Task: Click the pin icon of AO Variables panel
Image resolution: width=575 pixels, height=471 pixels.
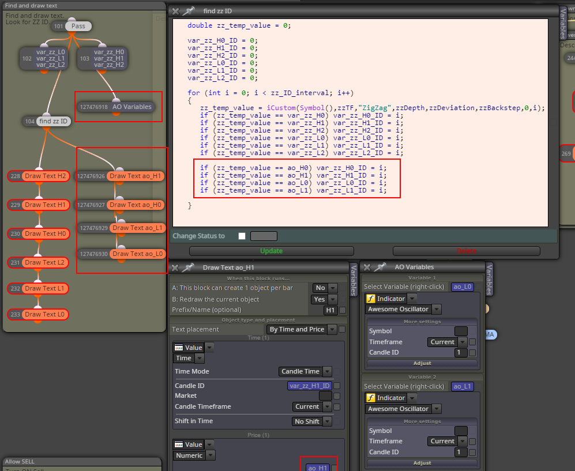Action: 380,267
